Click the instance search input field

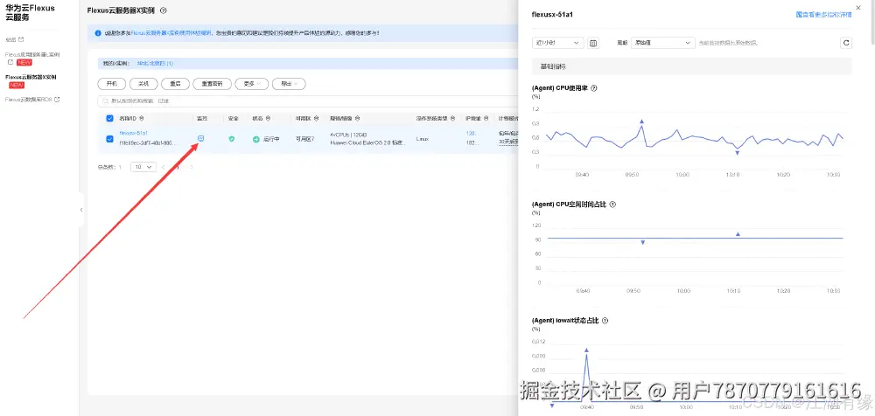307,101
